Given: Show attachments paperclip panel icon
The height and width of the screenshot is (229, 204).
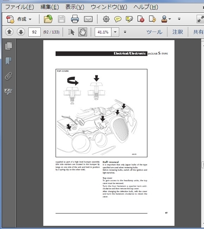Looking at the screenshot, I should click(x=8, y=76).
